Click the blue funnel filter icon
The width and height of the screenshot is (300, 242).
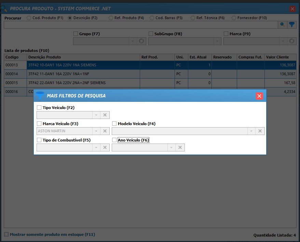point(291,25)
